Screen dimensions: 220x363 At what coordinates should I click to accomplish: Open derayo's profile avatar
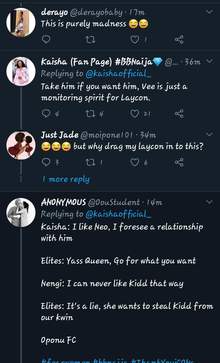coord(21,22)
